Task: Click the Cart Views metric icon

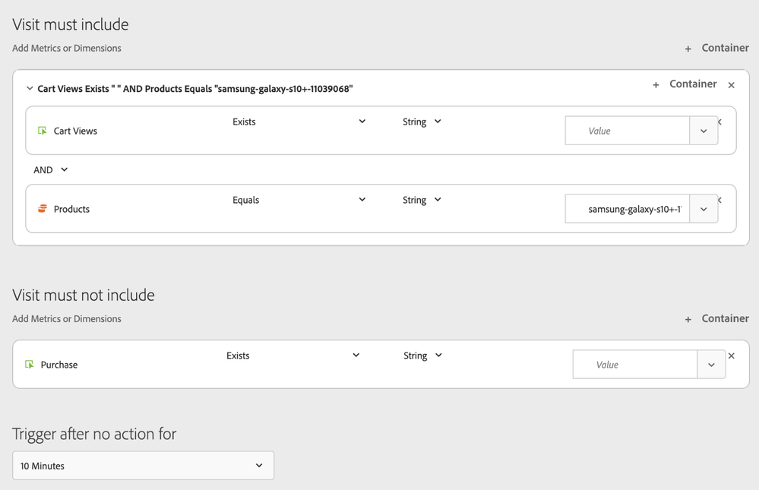Action: [43, 131]
